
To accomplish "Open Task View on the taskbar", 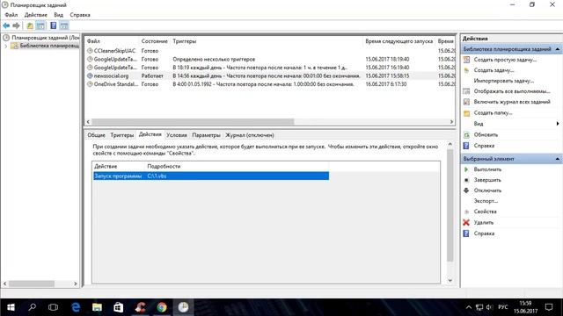I will pyautogui.click(x=53, y=307).
